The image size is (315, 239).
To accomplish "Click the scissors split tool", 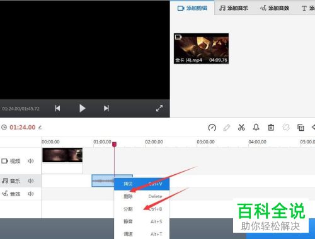I will pos(241,127).
